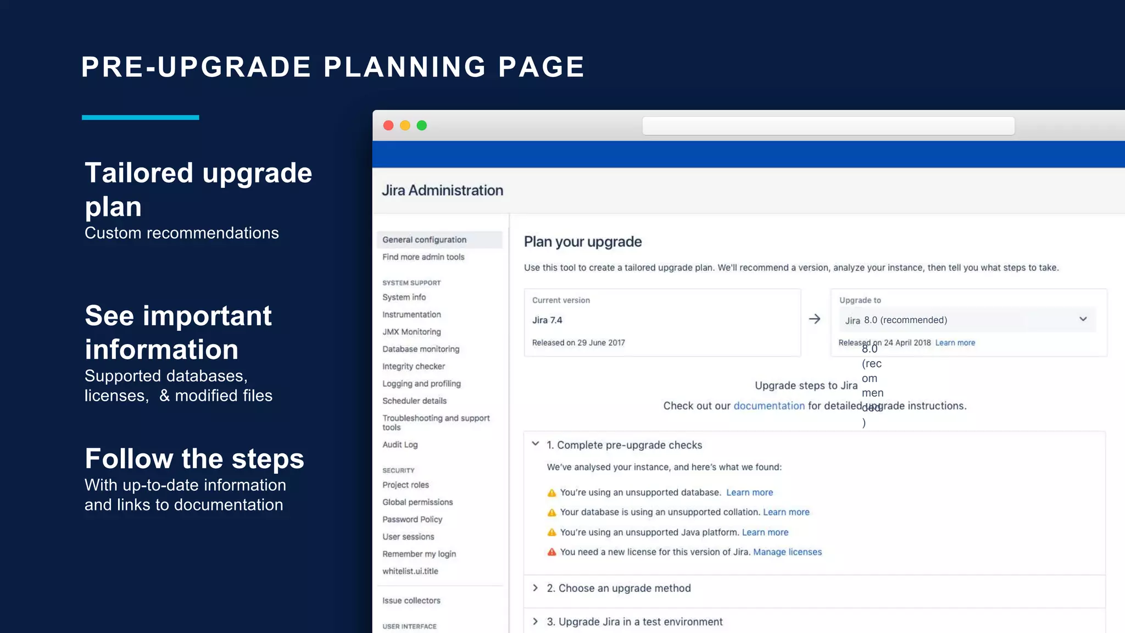
Task: Open Instrumentation in the sidebar
Action: [x=411, y=314]
